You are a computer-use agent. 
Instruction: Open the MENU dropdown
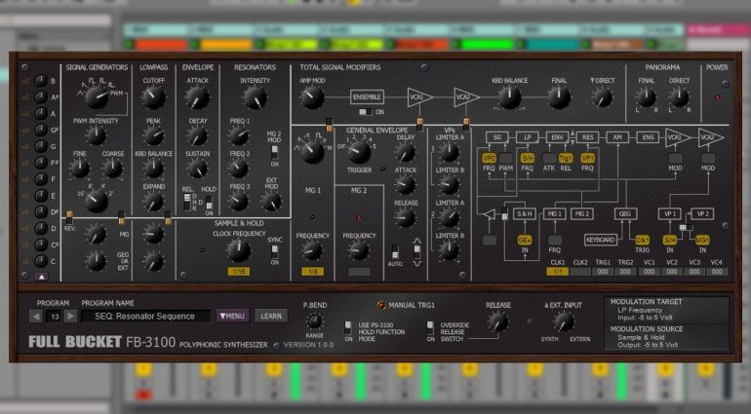(x=232, y=316)
